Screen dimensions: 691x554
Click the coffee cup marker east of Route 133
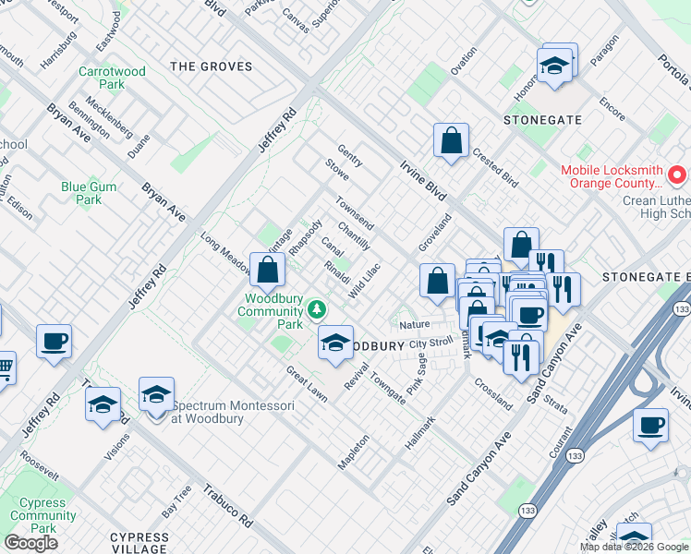[x=650, y=428]
